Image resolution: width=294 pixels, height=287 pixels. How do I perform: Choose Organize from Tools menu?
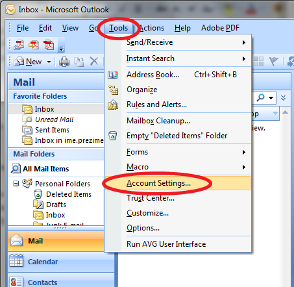(178, 90)
